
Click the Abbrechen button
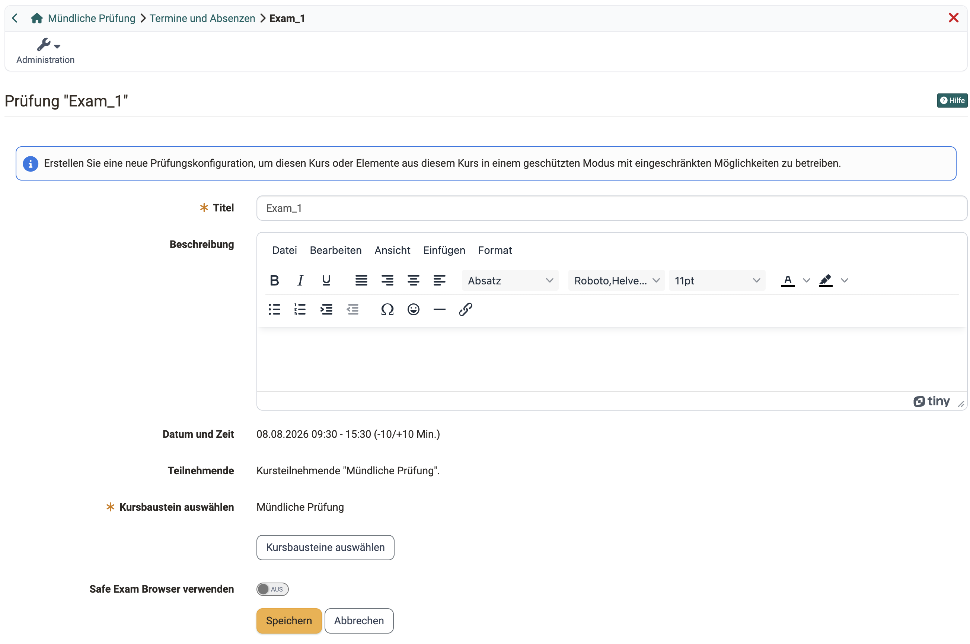(358, 620)
